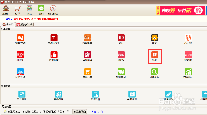
Task: Open 批量修改 pencil icon
Action: [x=169, y=96]
